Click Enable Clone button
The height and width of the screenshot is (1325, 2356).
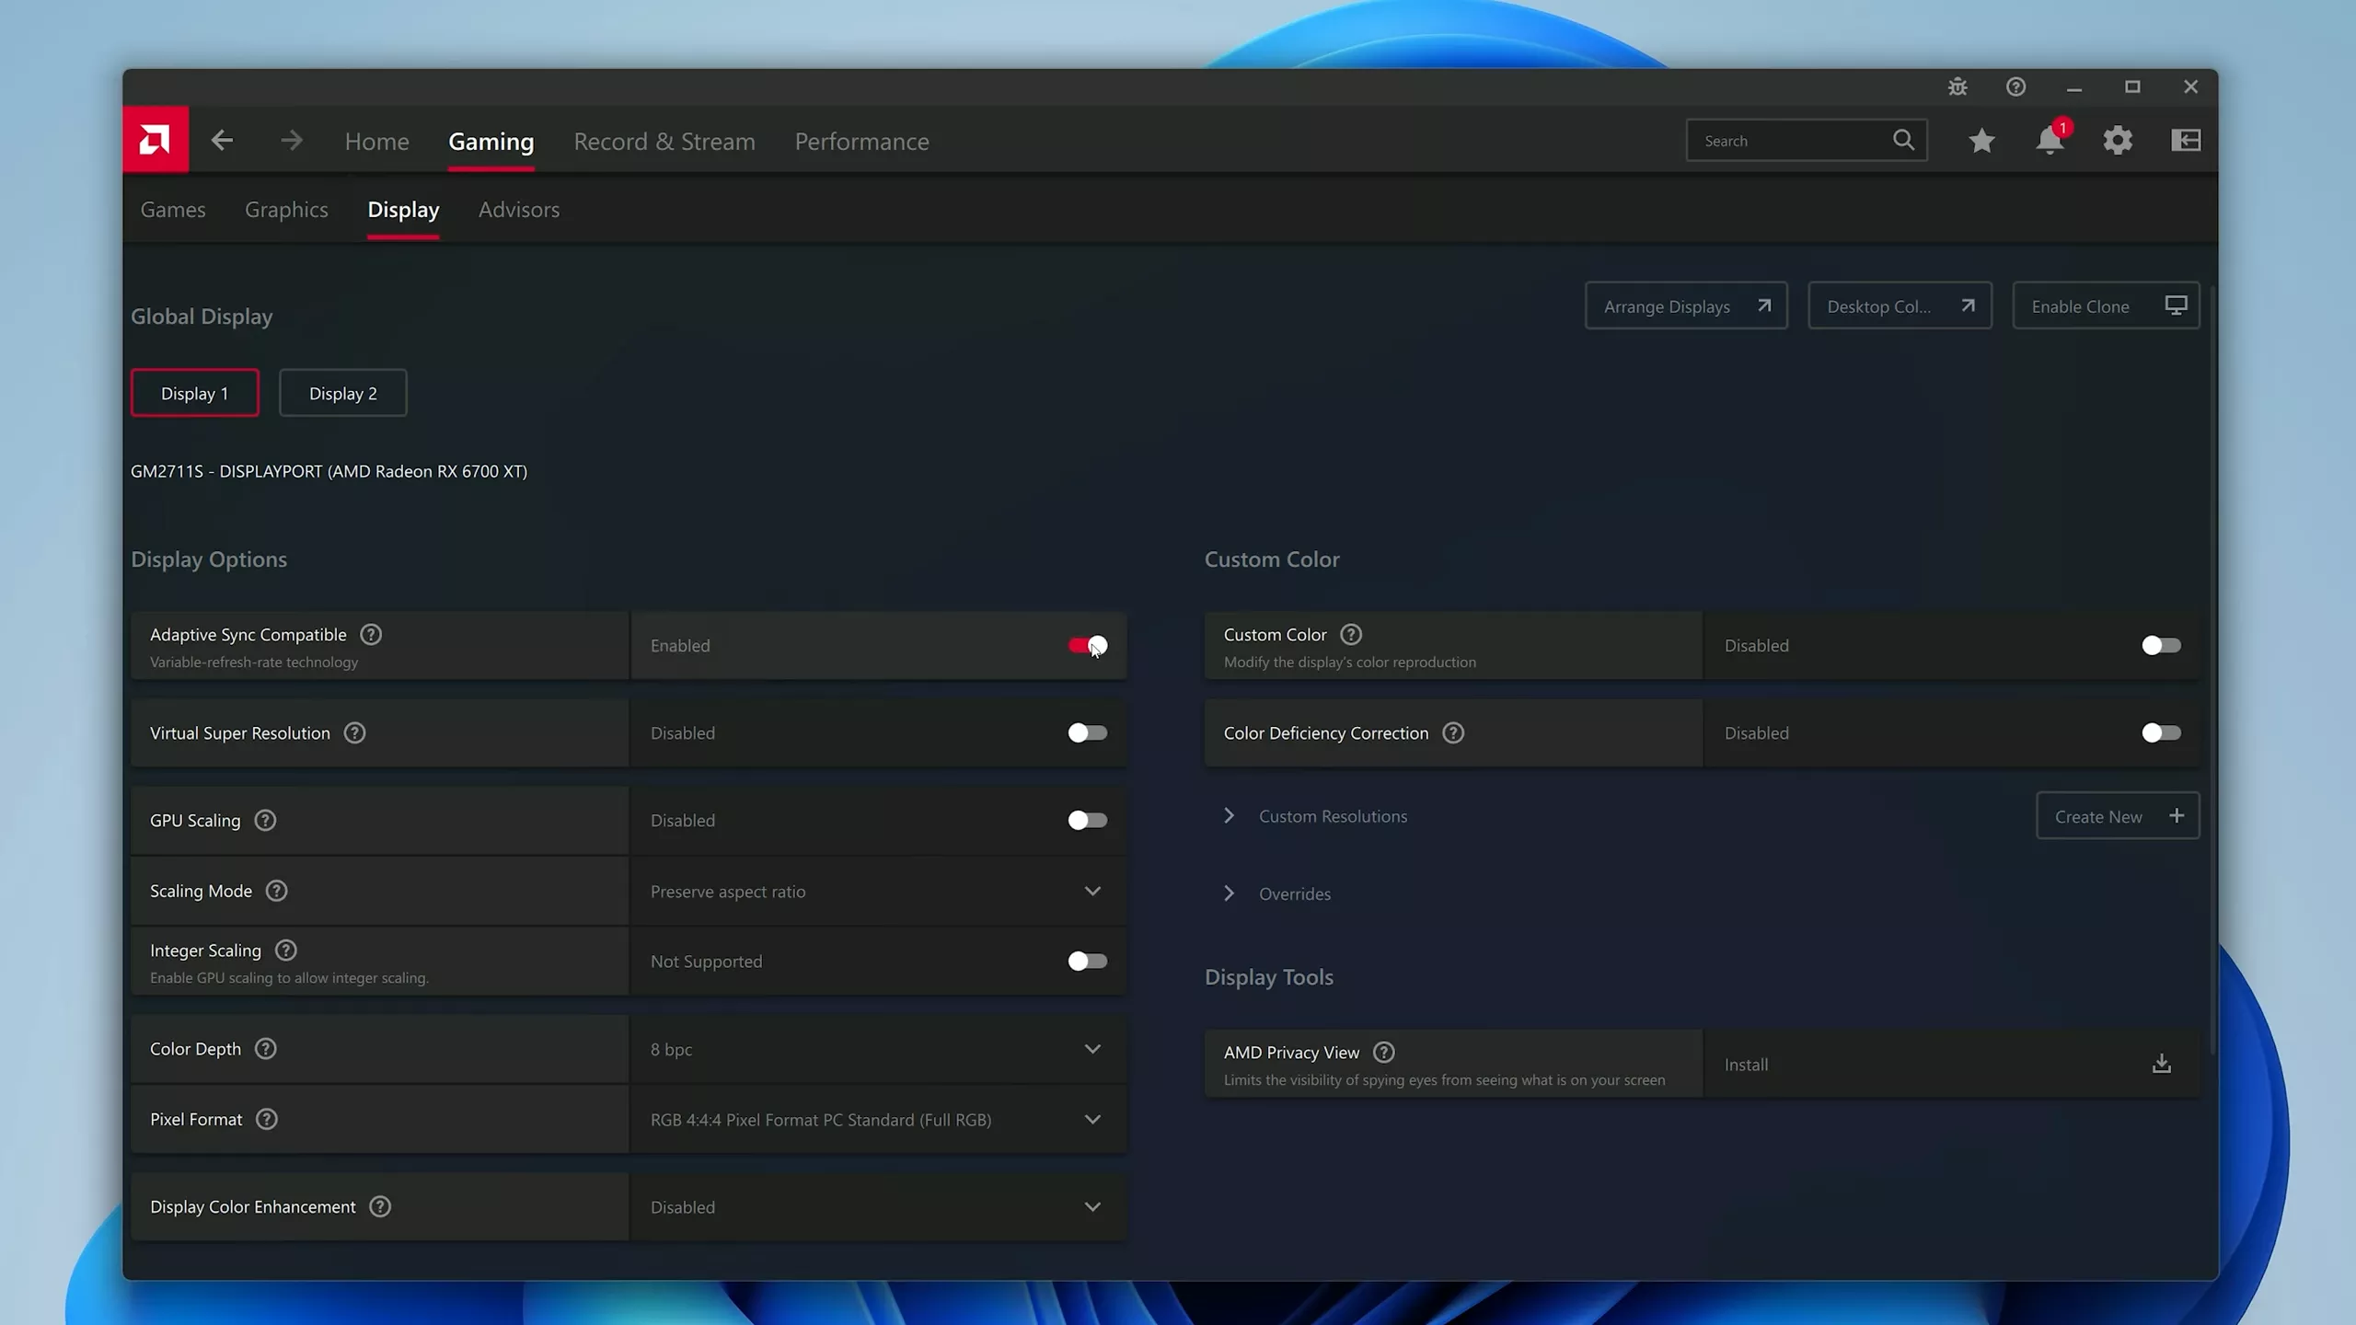coord(2106,305)
